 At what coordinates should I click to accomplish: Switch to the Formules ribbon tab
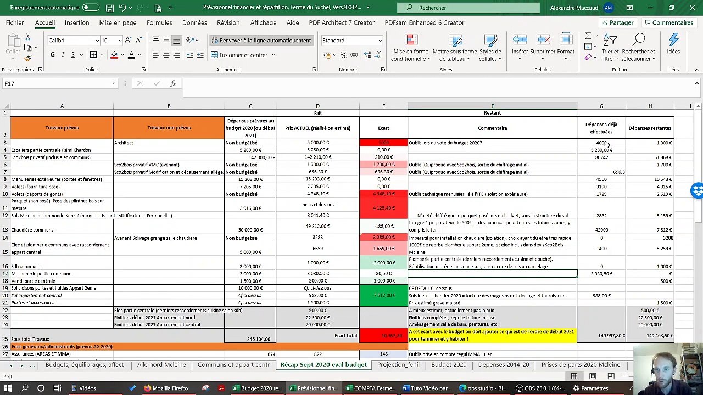(159, 22)
